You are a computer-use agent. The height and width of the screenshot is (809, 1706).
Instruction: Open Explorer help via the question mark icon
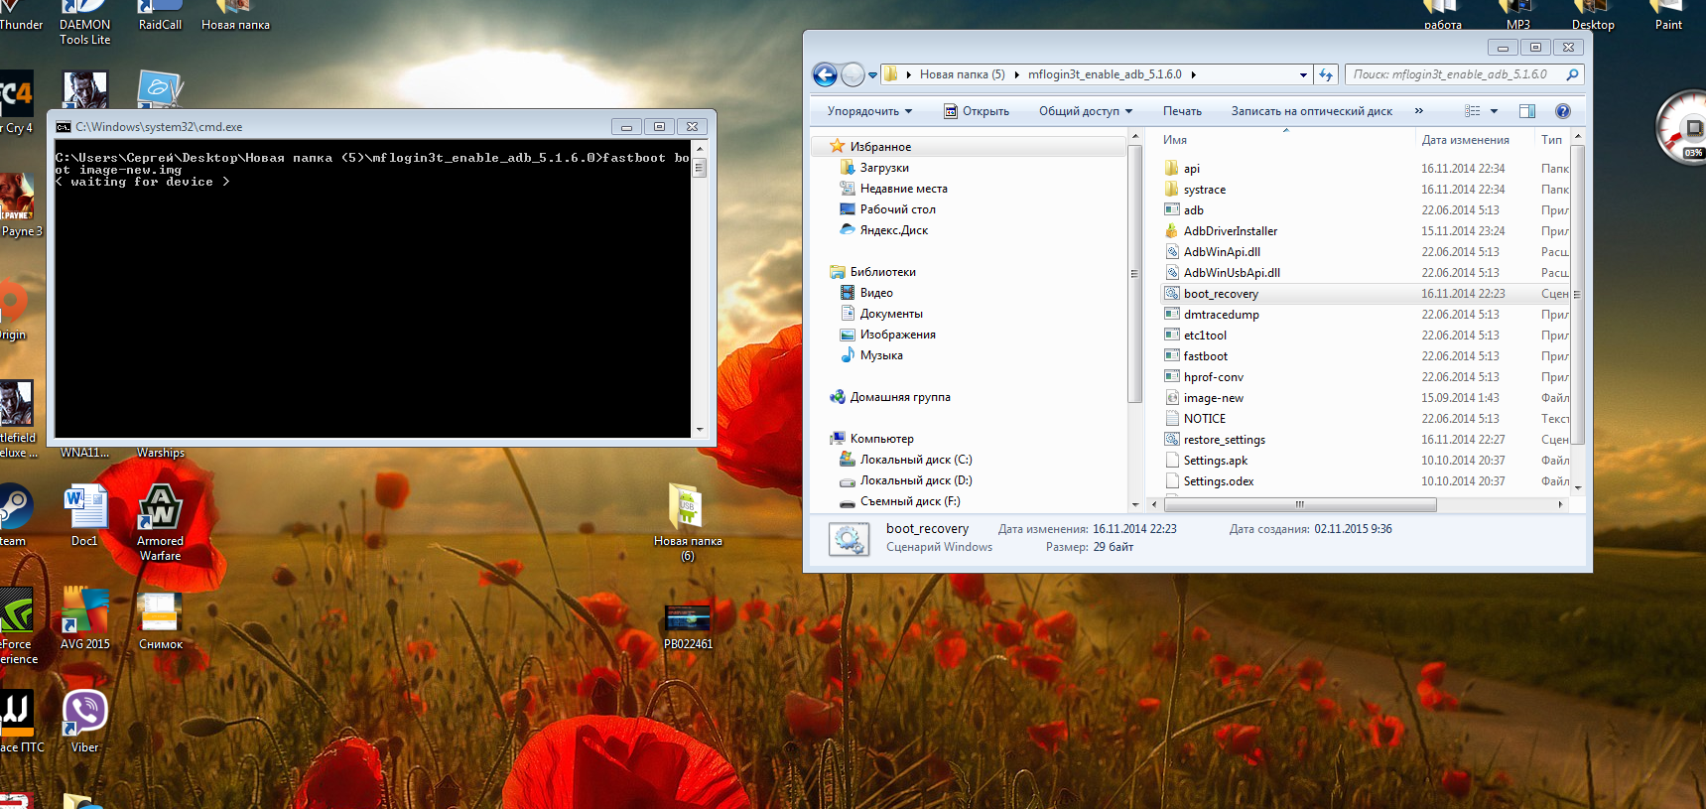pyautogui.click(x=1562, y=111)
